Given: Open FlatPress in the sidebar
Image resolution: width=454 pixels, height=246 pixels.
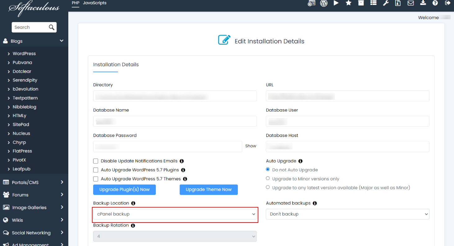Looking at the screenshot, I should pos(22,151).
